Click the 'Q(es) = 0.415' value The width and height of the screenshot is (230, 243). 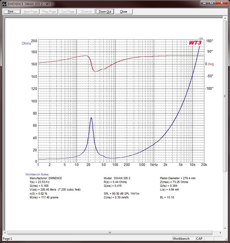click(113, 186)
